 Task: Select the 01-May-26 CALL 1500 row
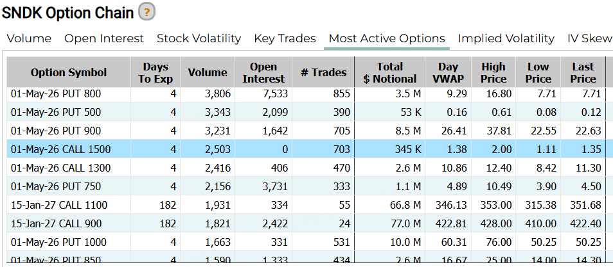[x=61, y=150]
